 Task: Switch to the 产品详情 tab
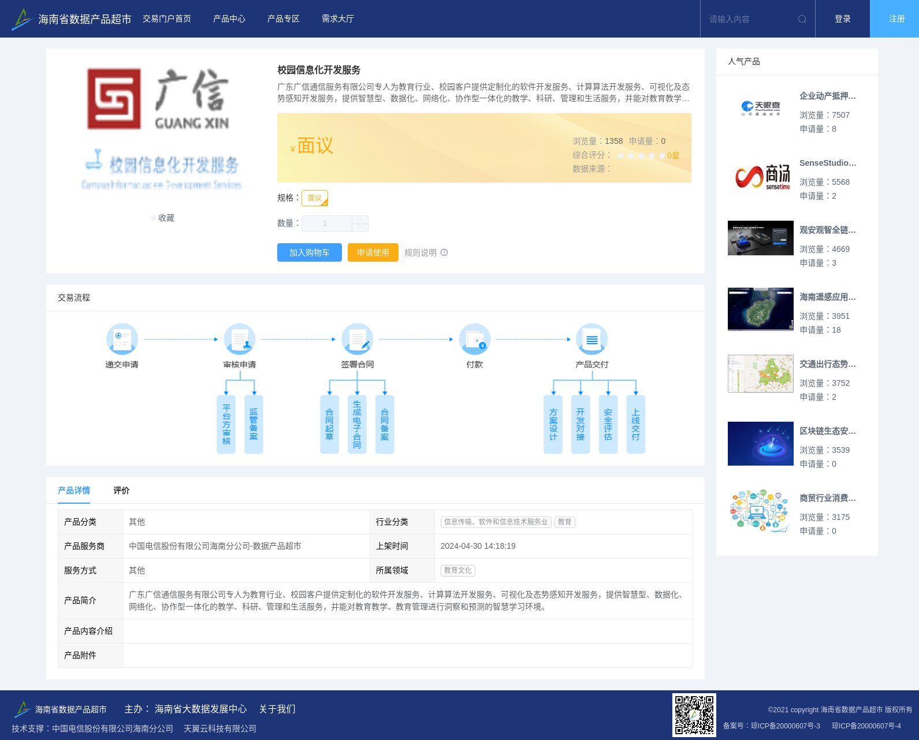(74, 490)
